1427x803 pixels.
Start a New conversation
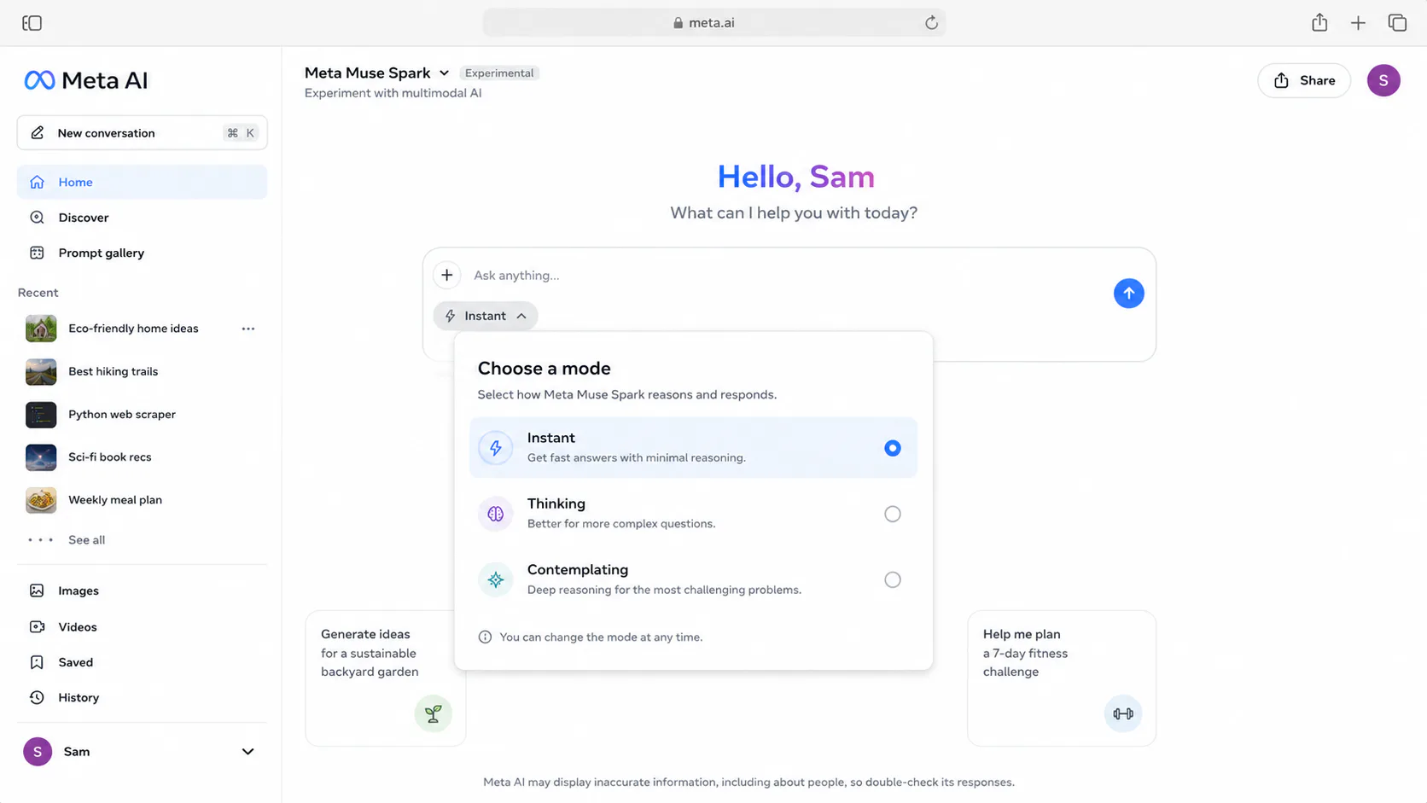click(142, 133)
